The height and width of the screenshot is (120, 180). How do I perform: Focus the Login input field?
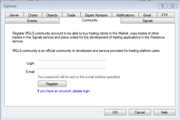tap(72, 63)
